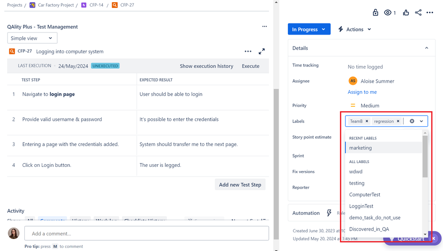
Task: Click the CFP-14 epic breadcrumb icon
Action: (84, 5)
